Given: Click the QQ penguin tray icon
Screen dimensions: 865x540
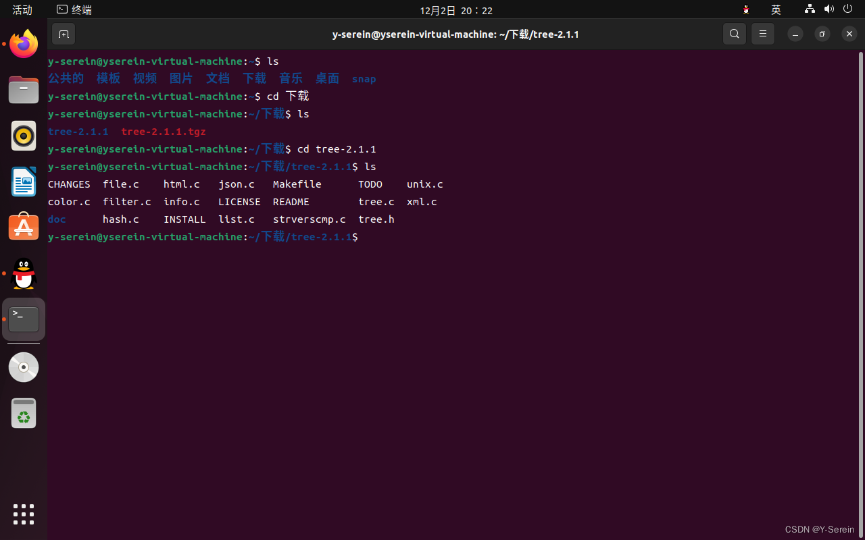Looking at the screenshot, I should pos(745,9).
